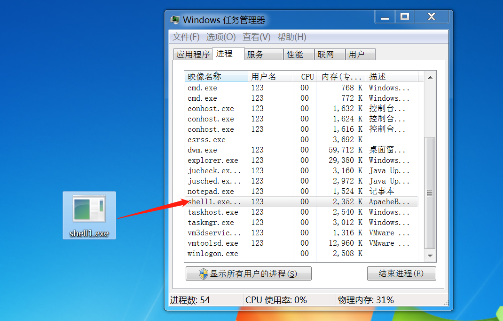
Task: Click 结束进程(E) button
Action: pos(401,274)
